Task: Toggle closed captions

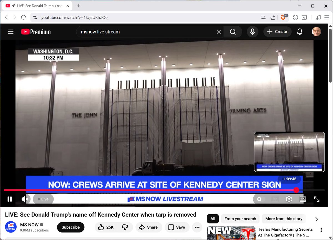Action: [275, 199]
